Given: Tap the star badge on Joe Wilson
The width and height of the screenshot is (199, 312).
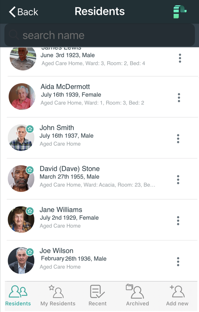Looking at the screenshot, I should [x=30, y=252].
